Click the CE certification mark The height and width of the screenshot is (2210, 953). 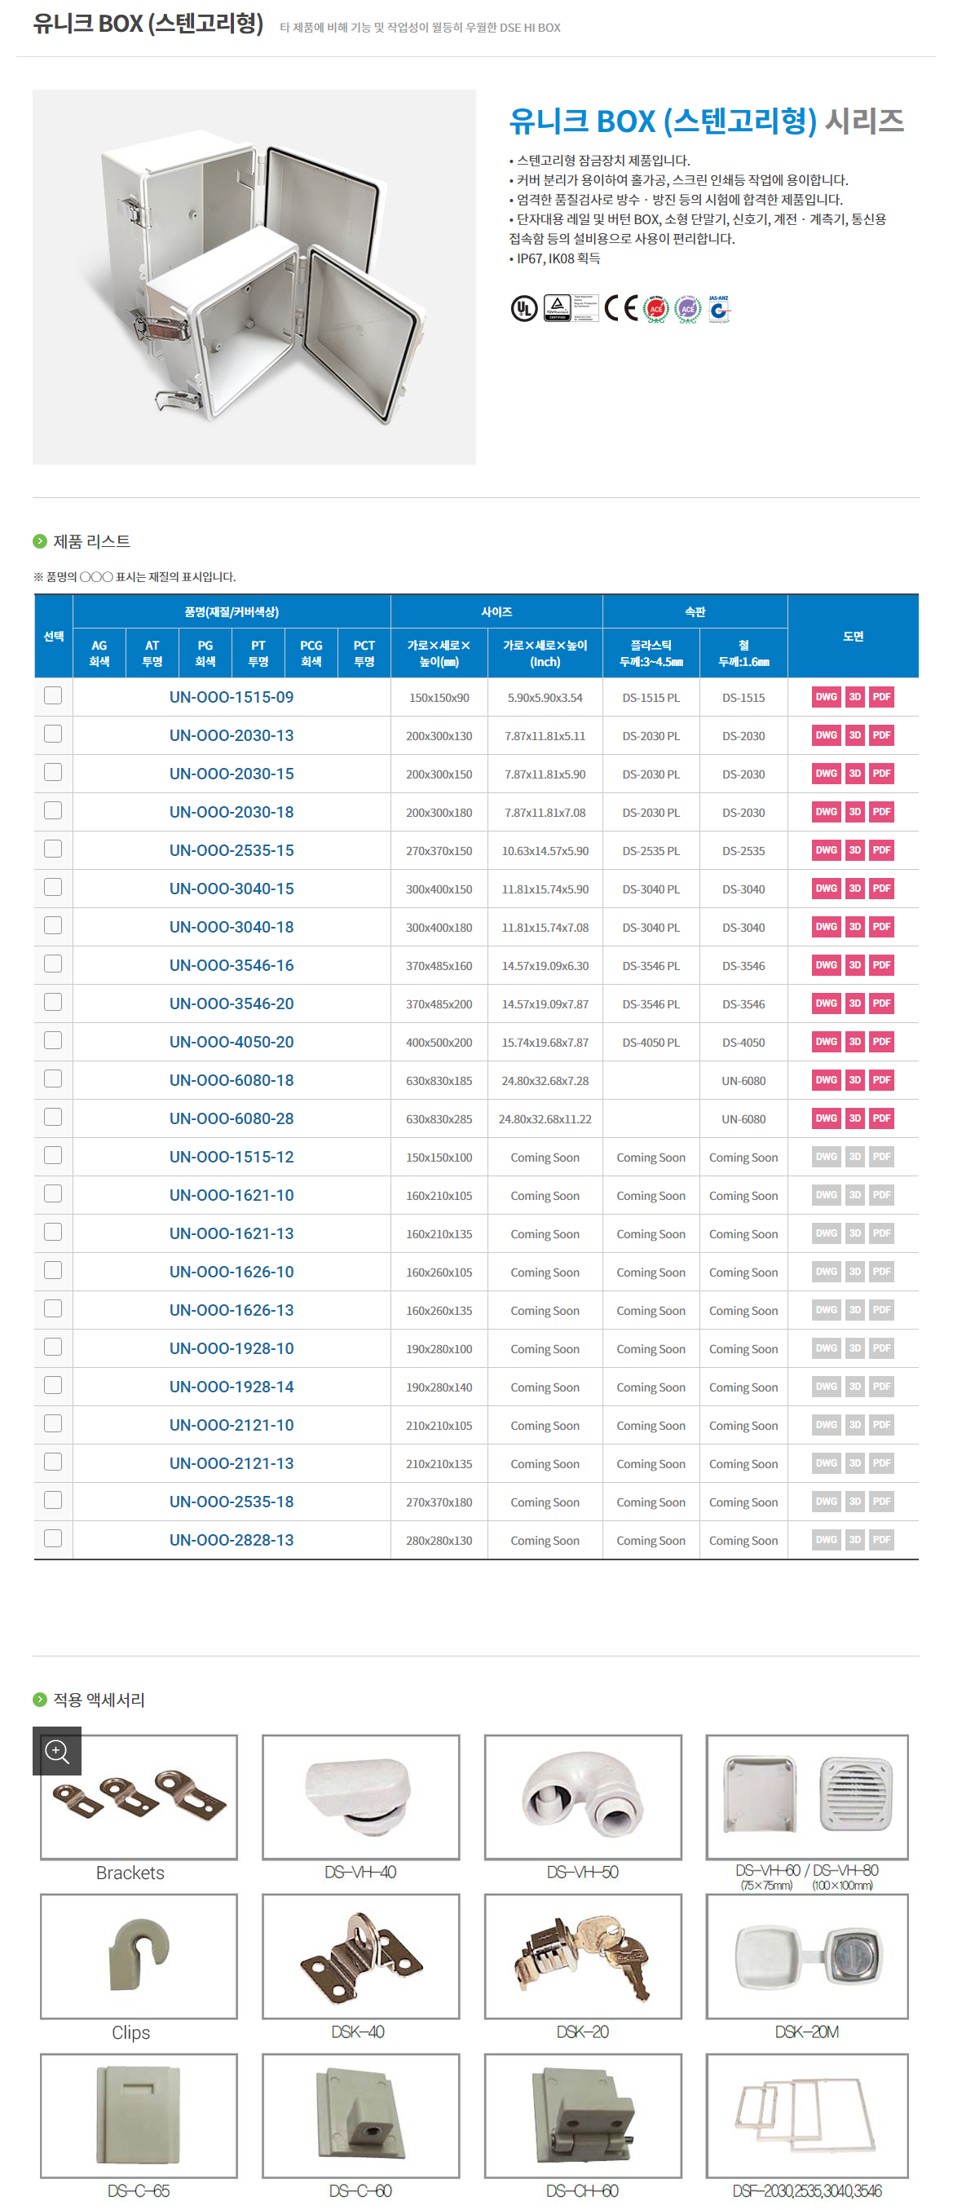coord(621,308)
